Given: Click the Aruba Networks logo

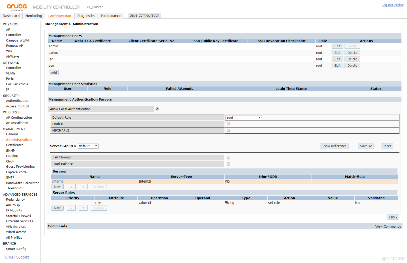Looking at the screenshot, I should click(x=17, y=7).
